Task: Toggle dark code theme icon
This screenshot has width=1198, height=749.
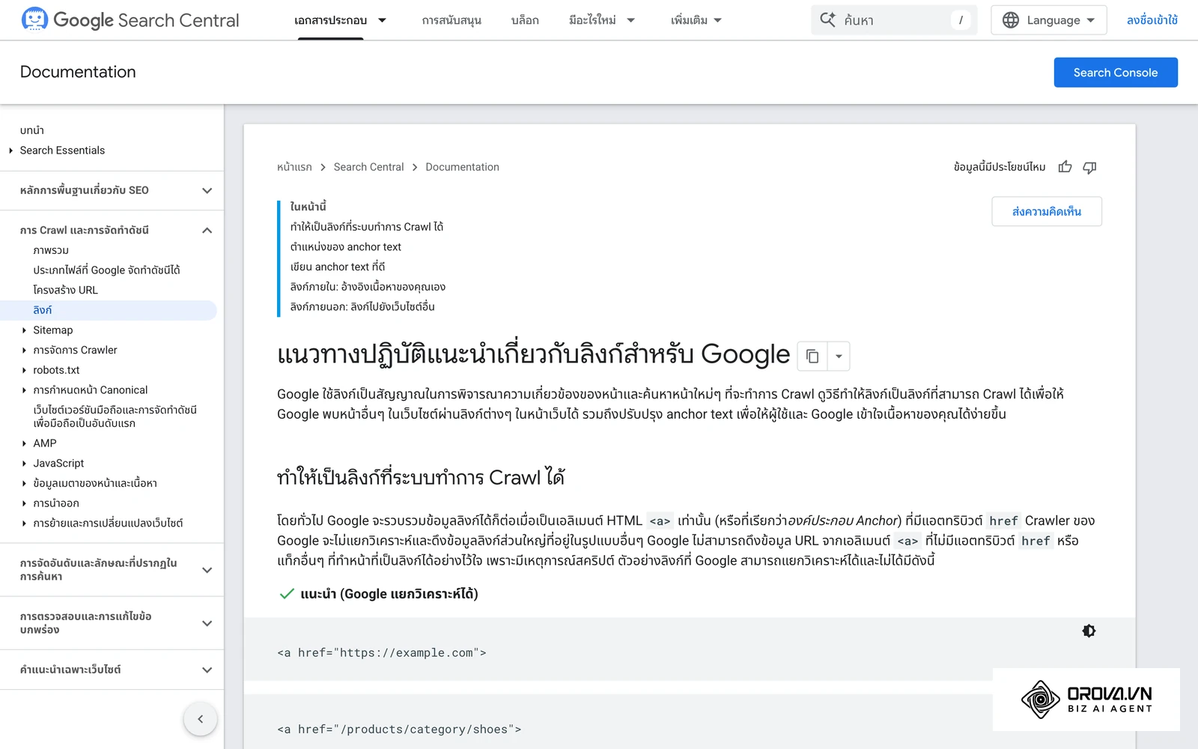Action: [x=1089, y=631]
